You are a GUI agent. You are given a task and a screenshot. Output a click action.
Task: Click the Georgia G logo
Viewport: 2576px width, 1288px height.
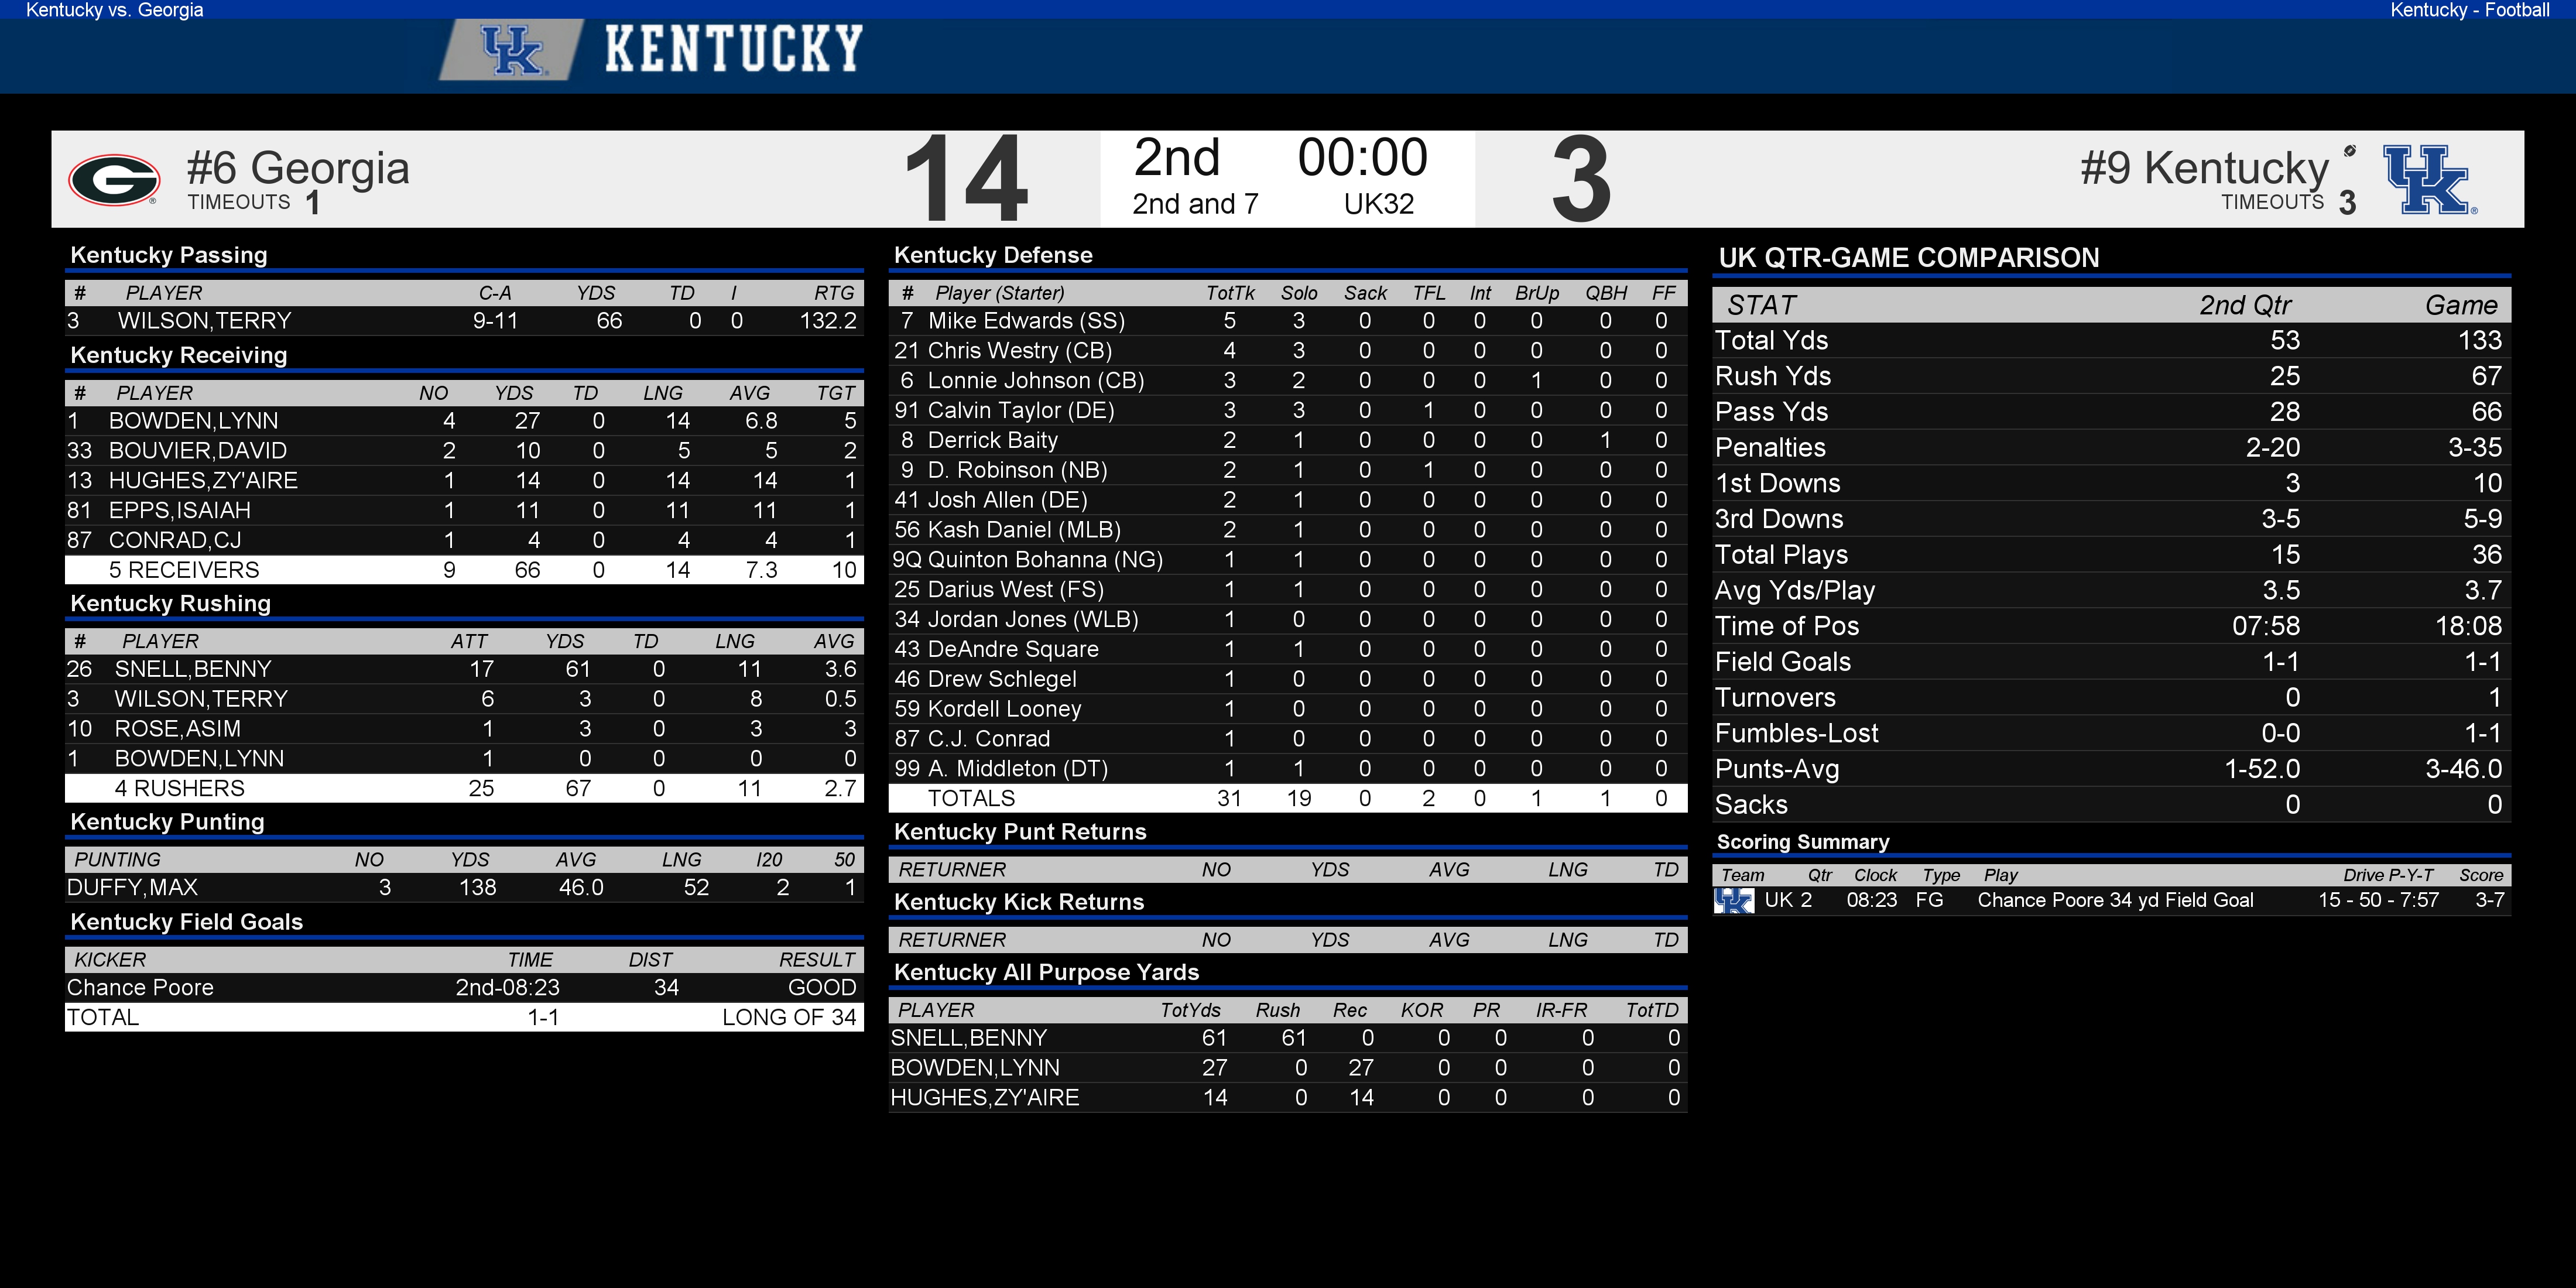[114, 180]
